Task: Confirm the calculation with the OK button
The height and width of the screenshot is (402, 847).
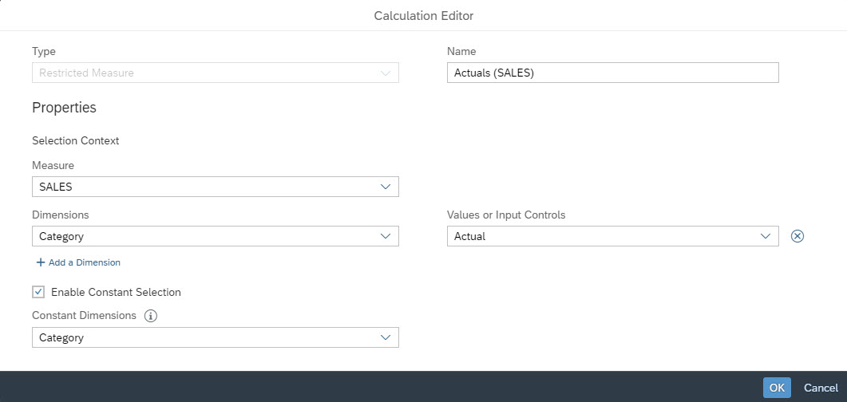Action: (x=777, y=388)
